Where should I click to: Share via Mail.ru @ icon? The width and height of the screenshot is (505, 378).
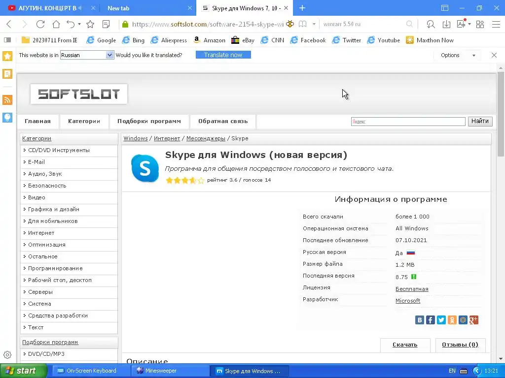463,320
